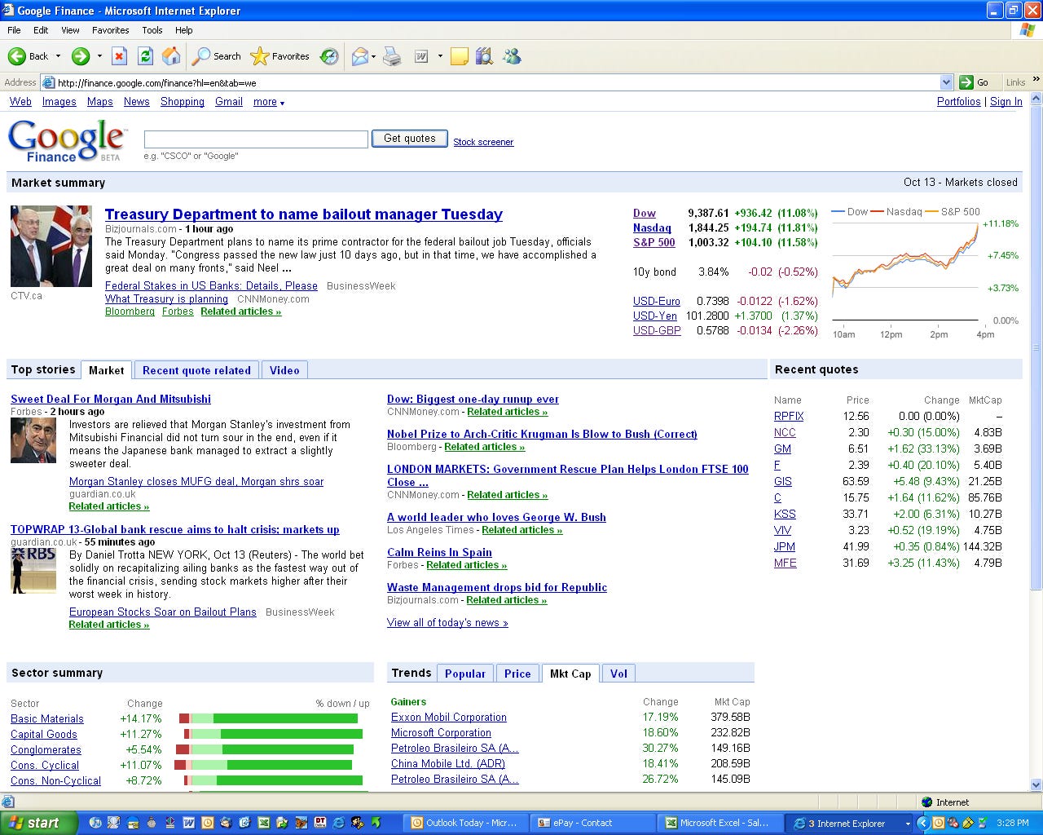This screenshot has height=835, width=1043.
Task: Open the File menu
Action: click(x=14, y=30)
